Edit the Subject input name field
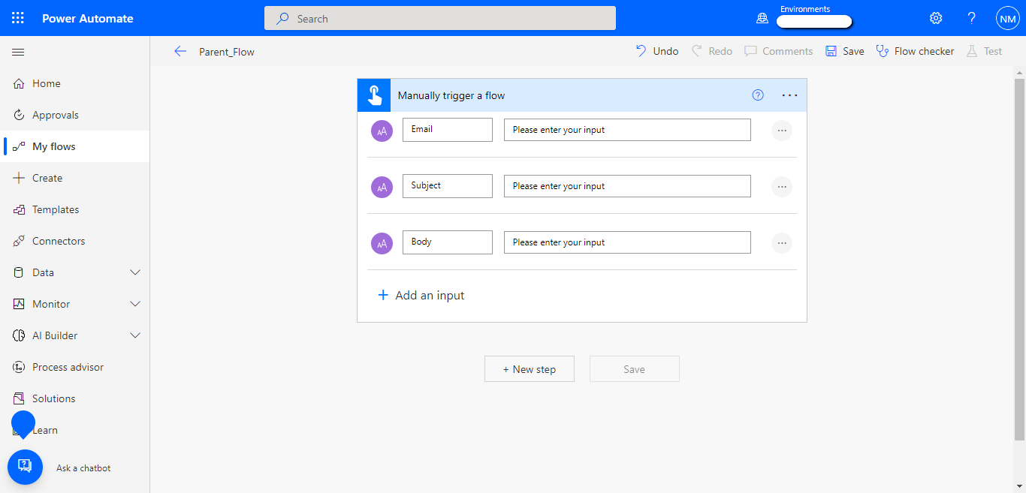The width and height of the screenshot is (1026, 493). click(448, 185)
